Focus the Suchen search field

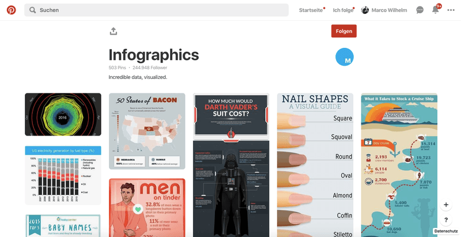coord(156,10)
